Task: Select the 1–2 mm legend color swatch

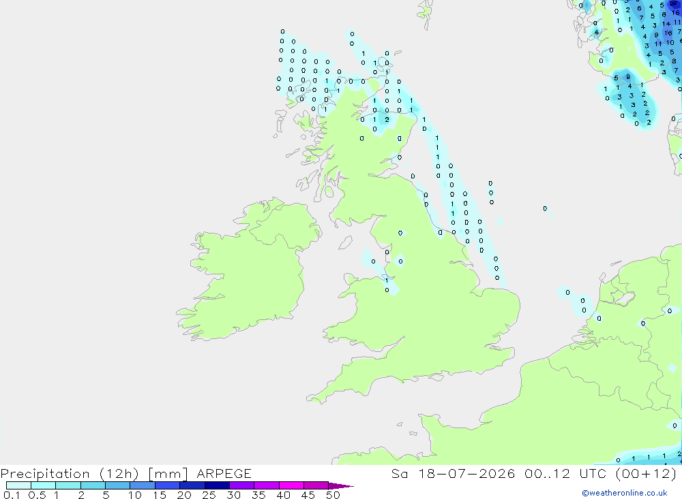Action: click(x=68, y=485)
